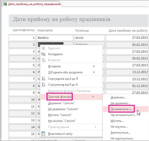Click the date 13.12.2012
Image resolution: width=149 pixels, height=141 pixels.
pyautogui.click(x=140, y=72)
